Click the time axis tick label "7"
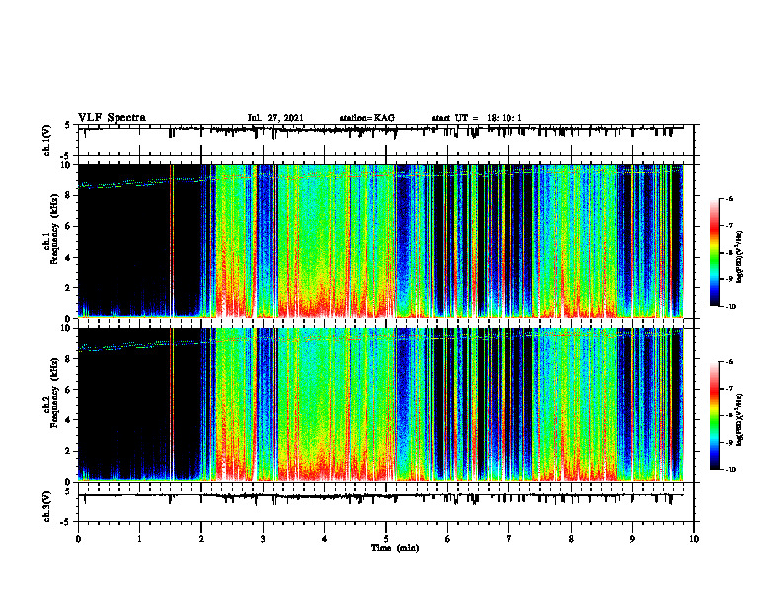The height and width of the screenshot is (604, 782). (x=509, y=539)
